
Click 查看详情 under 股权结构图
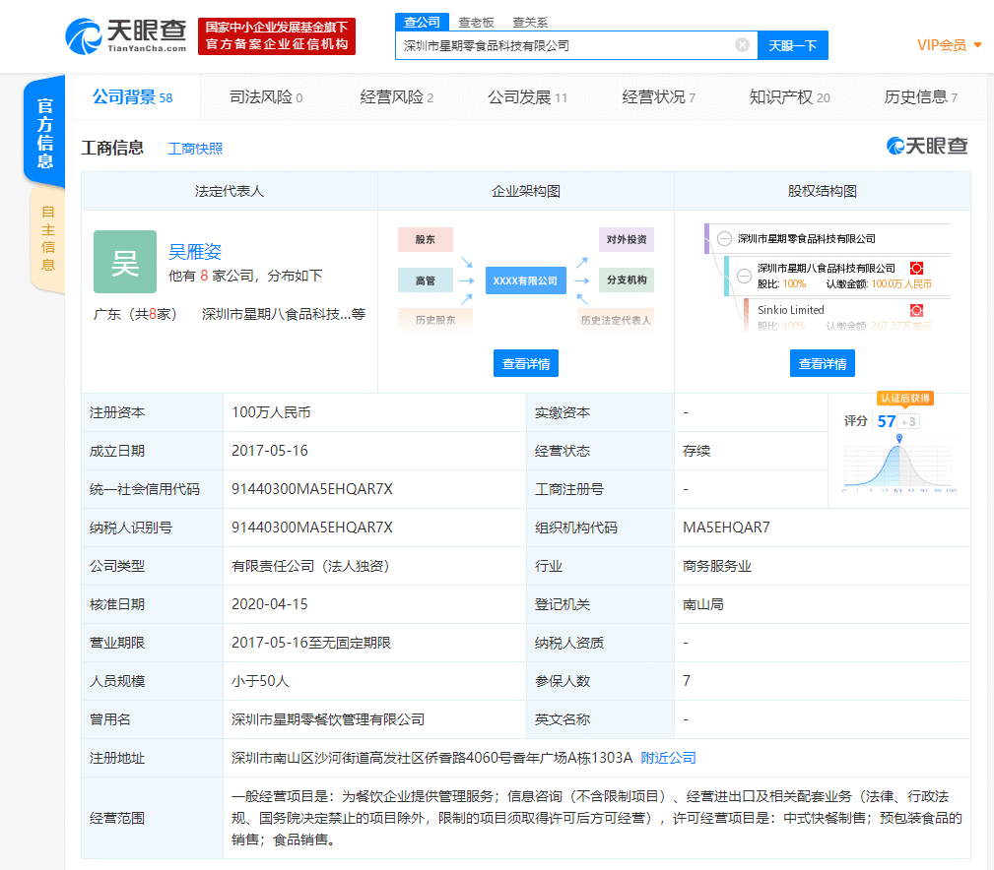pyautogui.click(x=823, y=363)
